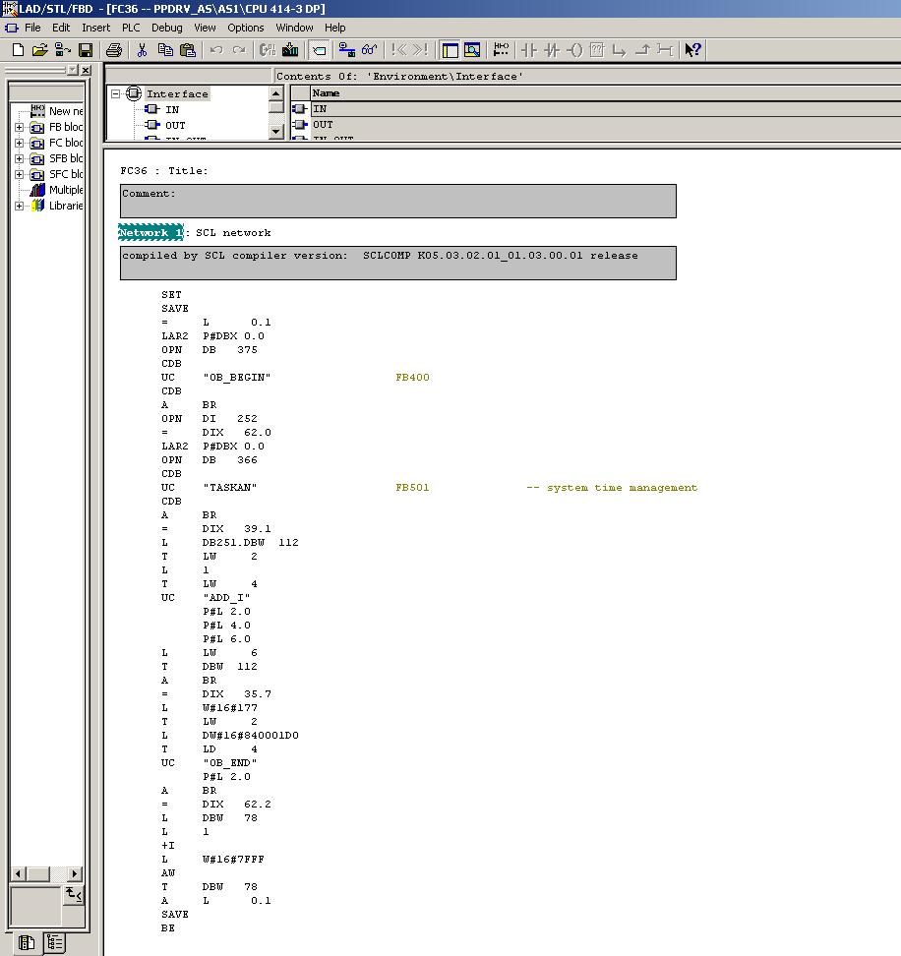
Task: Open the File menu
Action: pos(32,28)
